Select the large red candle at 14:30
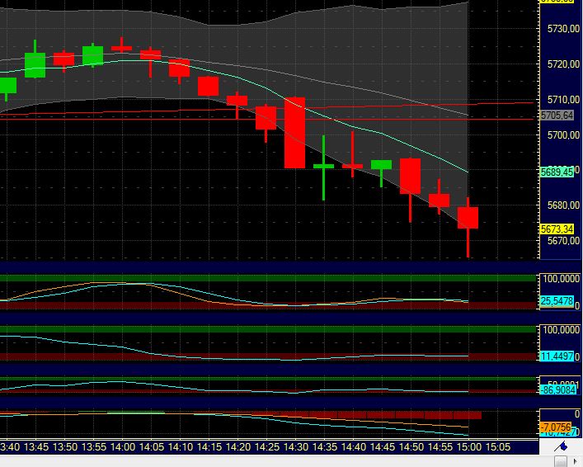Image resolution: width=583 pixels, height=467 pixels. click(294, 132)
